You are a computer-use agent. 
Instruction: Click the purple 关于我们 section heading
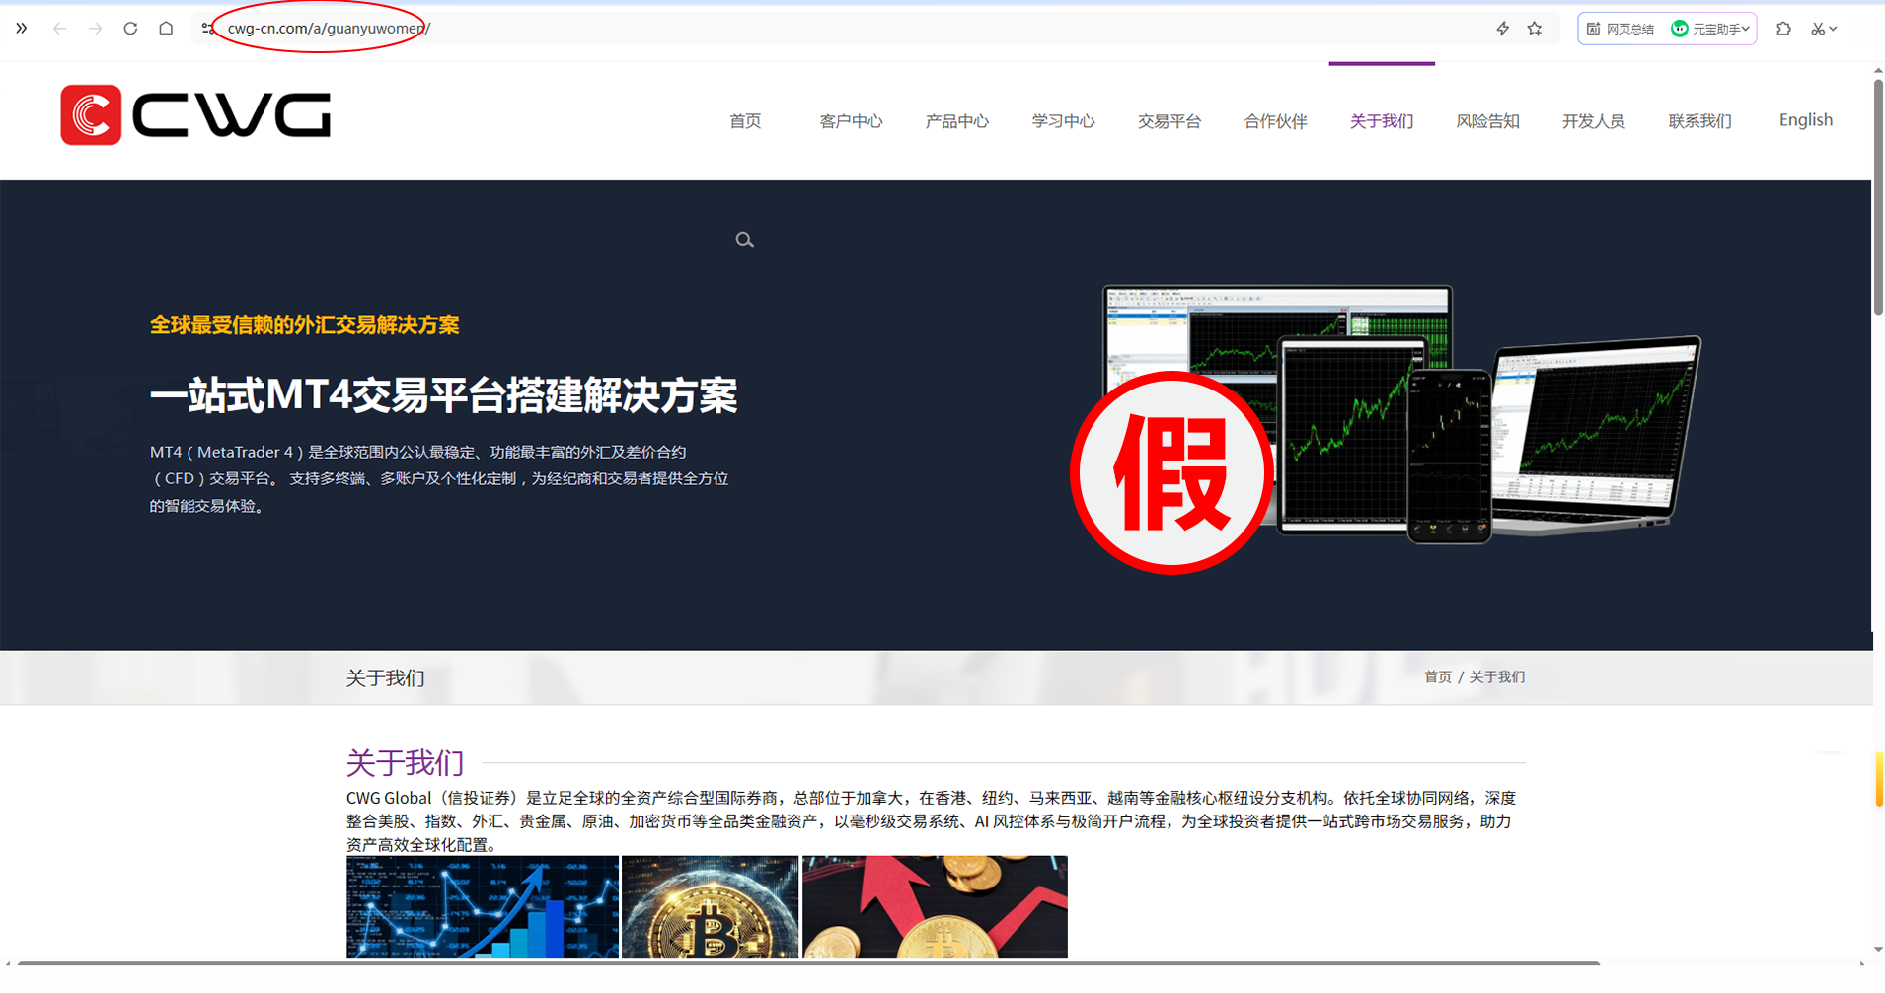pyautogui.click(x=405, y=762)
